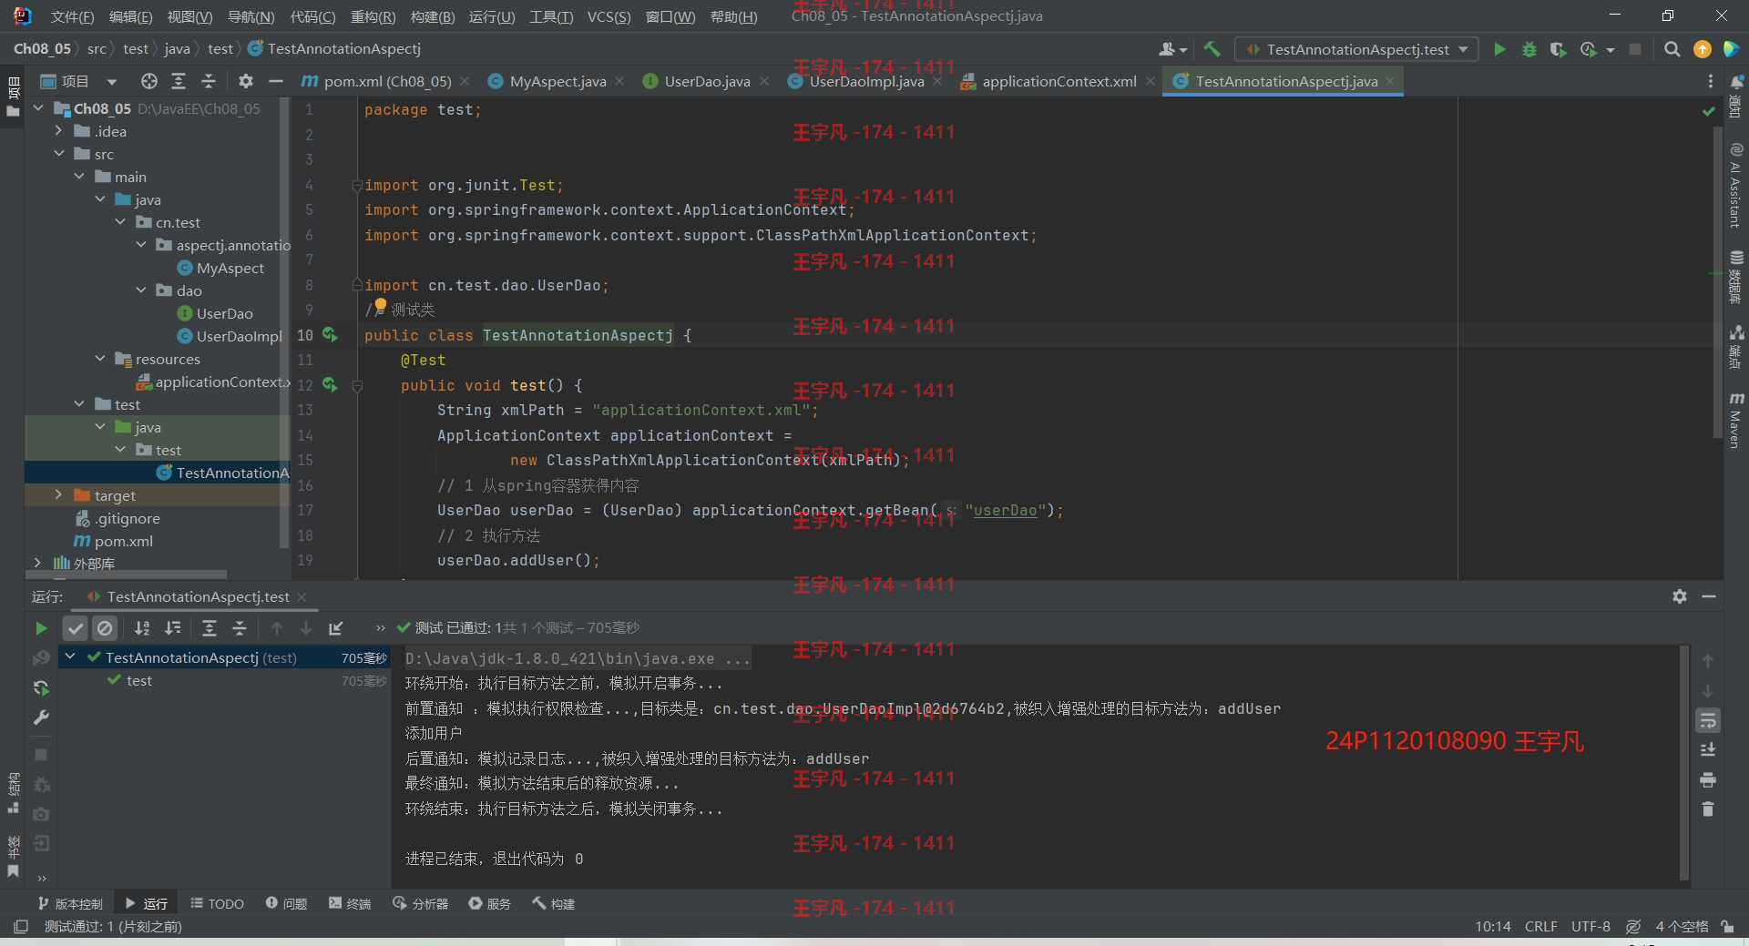Viewport: 1749px width, 946px height.
Task: Rerun failed tests icon
Action: (x=41, y=687)
